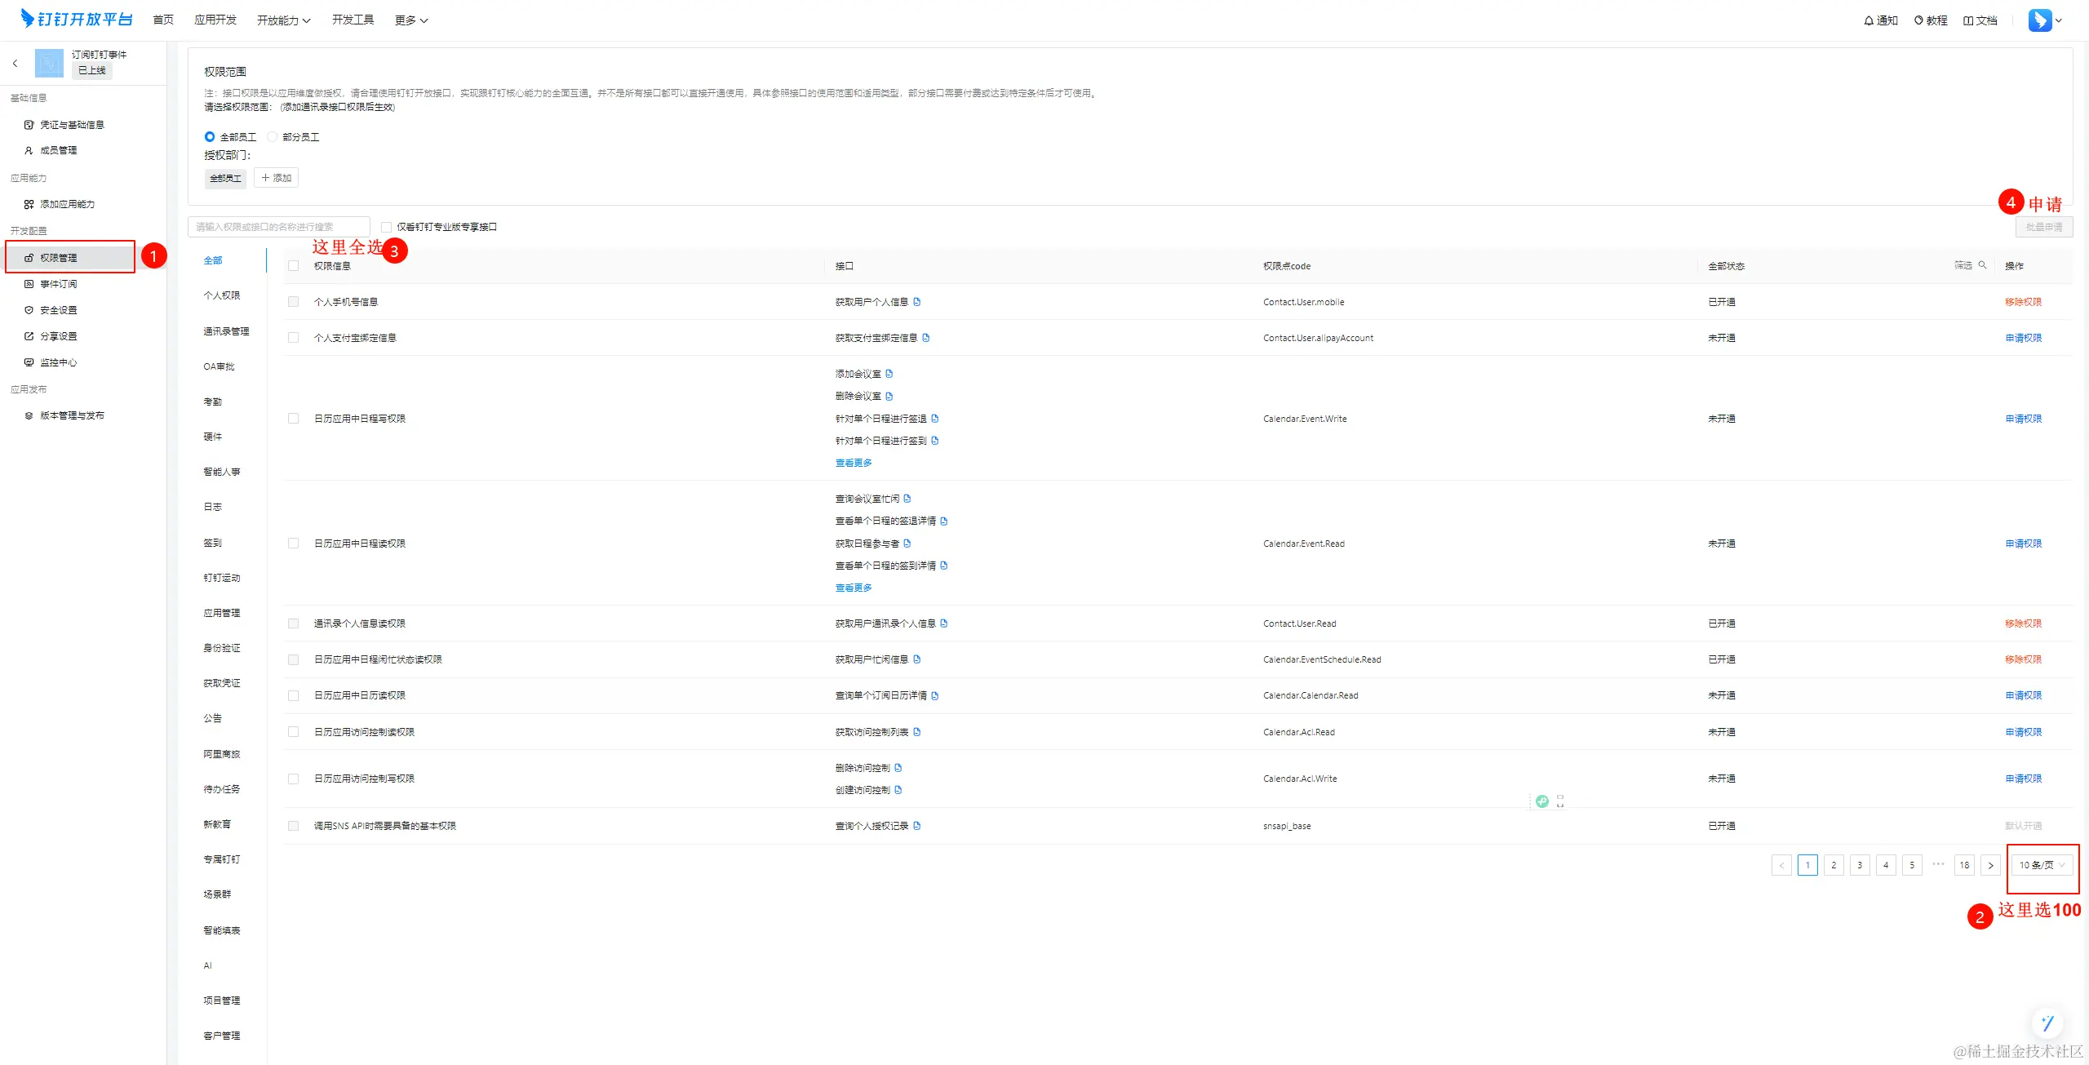Tick the select-all checkbox in table header
The height and width of the screenshot is (1065, 2089).
pyautogui.click(x=293, y=266)
